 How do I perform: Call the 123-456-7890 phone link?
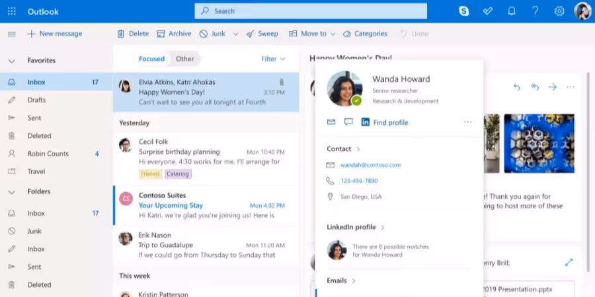tap(359, 181)
